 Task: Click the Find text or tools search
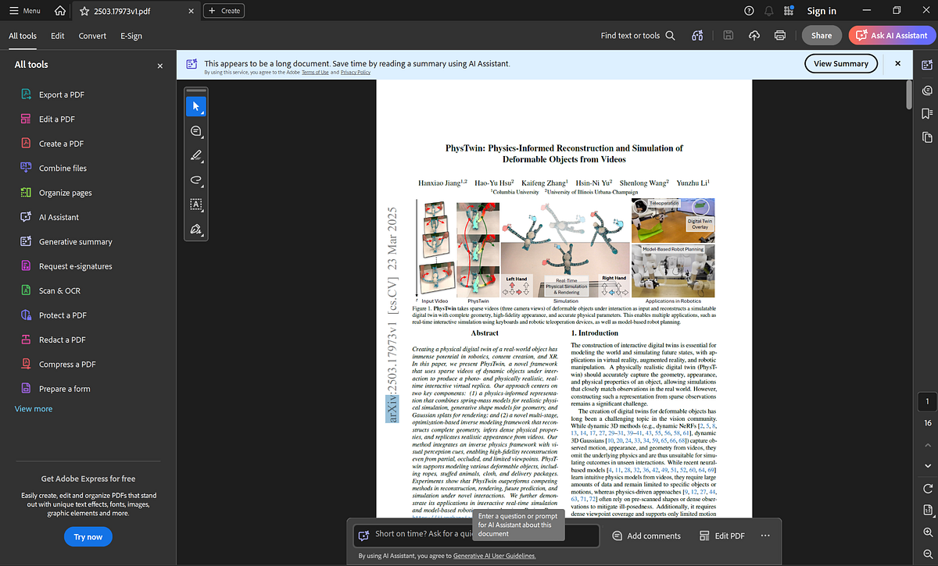point(638,35)
